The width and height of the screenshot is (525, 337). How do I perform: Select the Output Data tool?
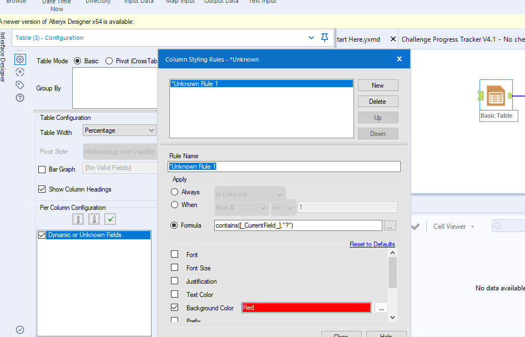point(221,2)
